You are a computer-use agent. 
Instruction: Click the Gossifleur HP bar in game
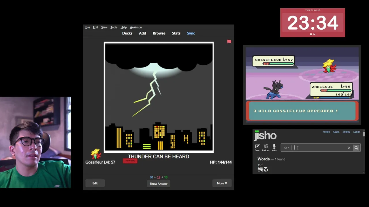point(278,64)
